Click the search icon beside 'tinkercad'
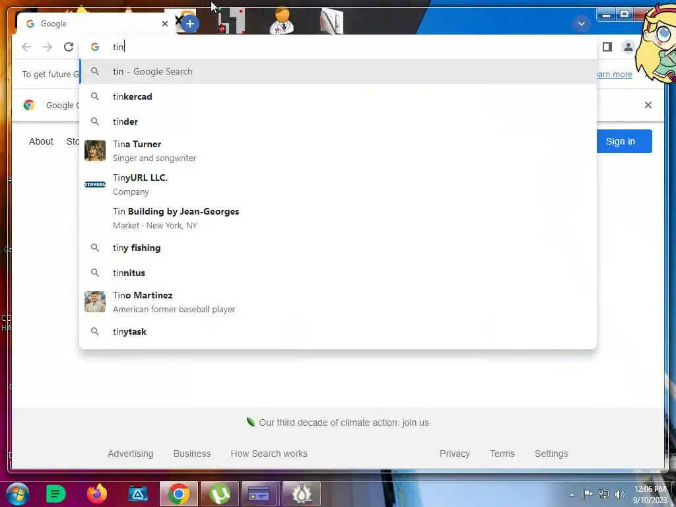 pyautogui.click(x=95, y=96)
